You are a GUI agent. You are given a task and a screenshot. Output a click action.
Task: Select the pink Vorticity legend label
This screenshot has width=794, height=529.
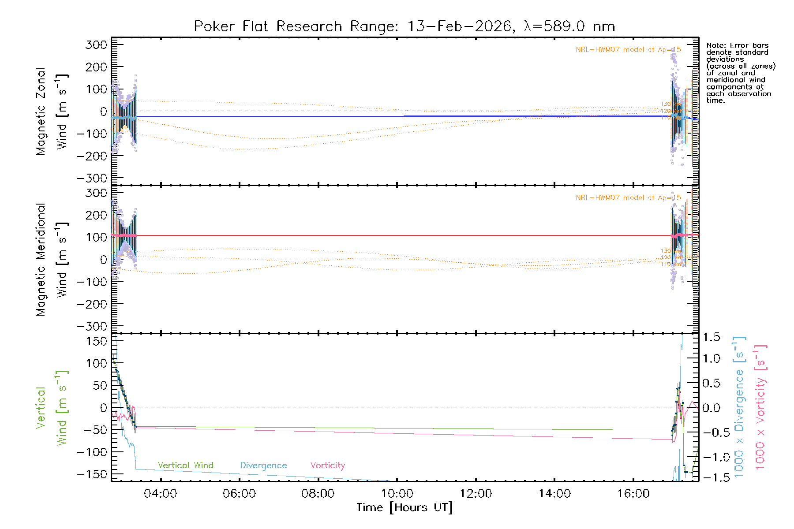(327, 466)
